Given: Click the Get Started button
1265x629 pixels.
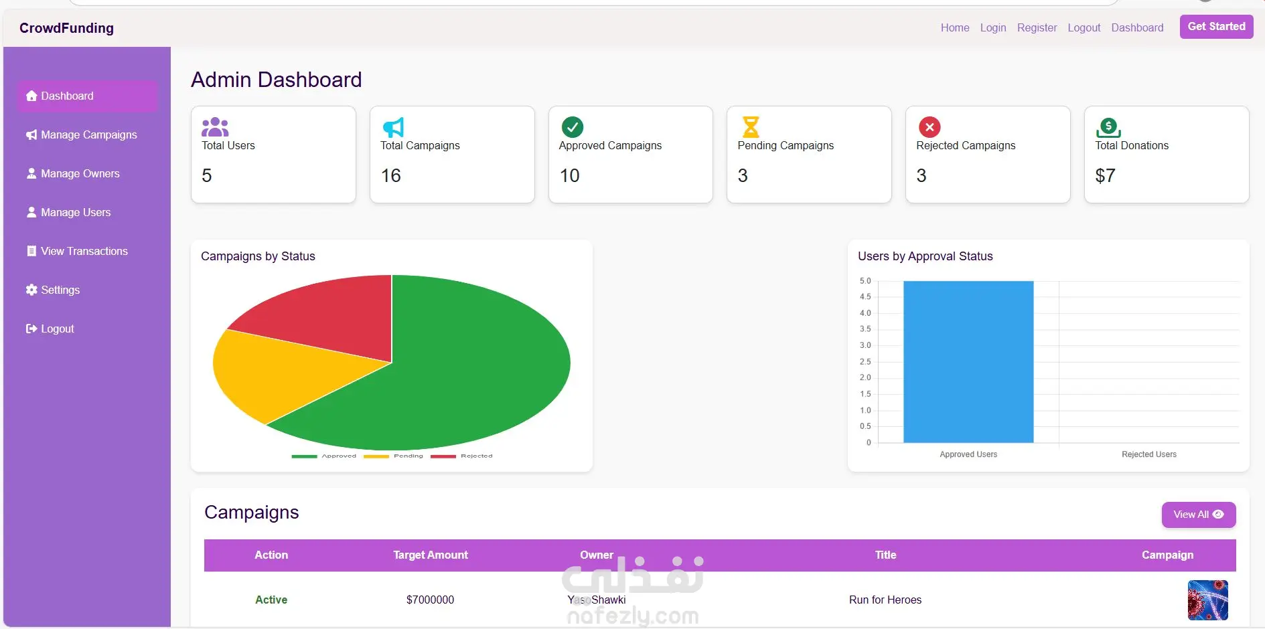Looking at the screenshot, I should click(1216, 27).
